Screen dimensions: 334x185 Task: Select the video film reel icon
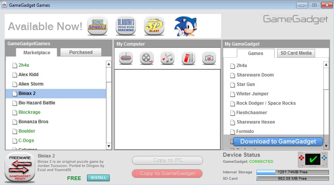147,58
